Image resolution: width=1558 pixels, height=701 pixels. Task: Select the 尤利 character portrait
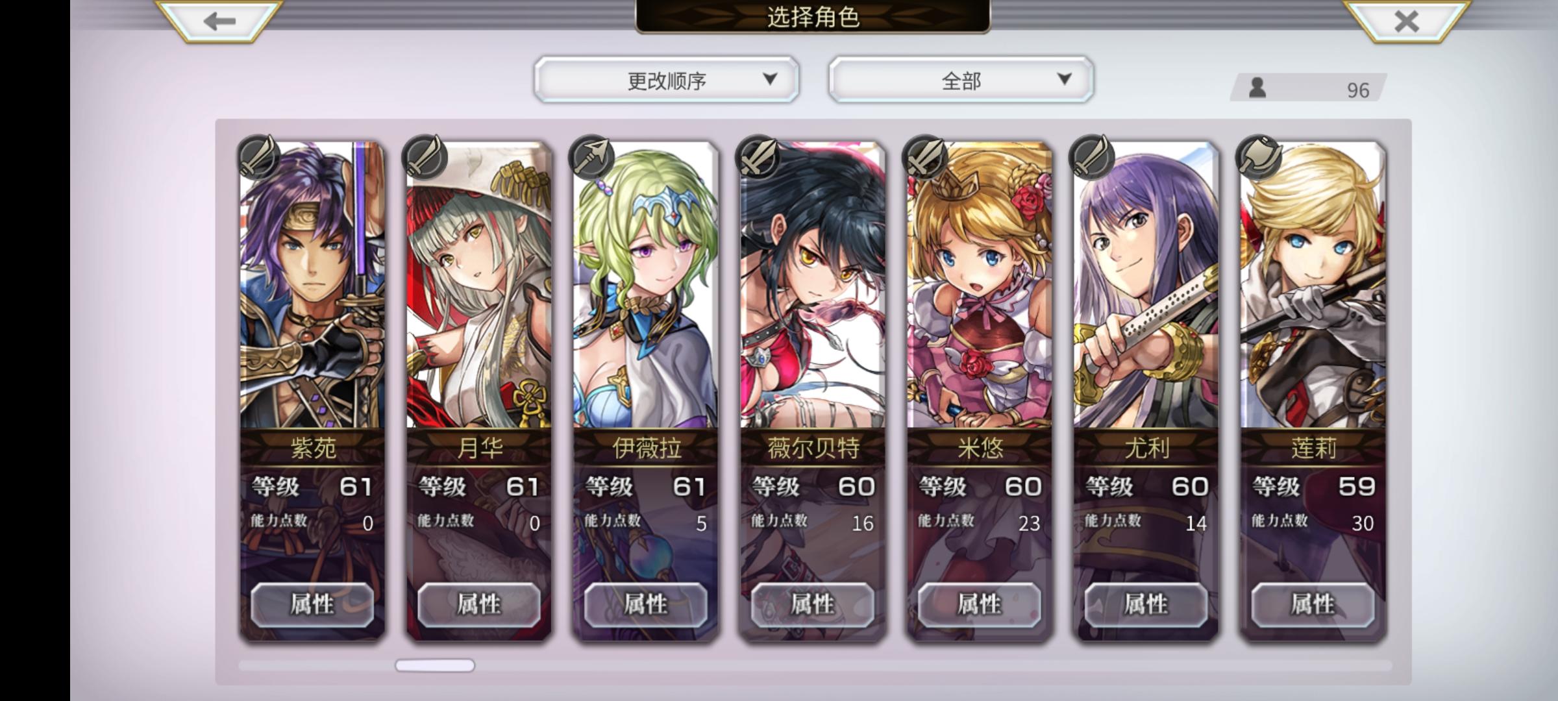pyautogui.click(x=1146, y=286)
